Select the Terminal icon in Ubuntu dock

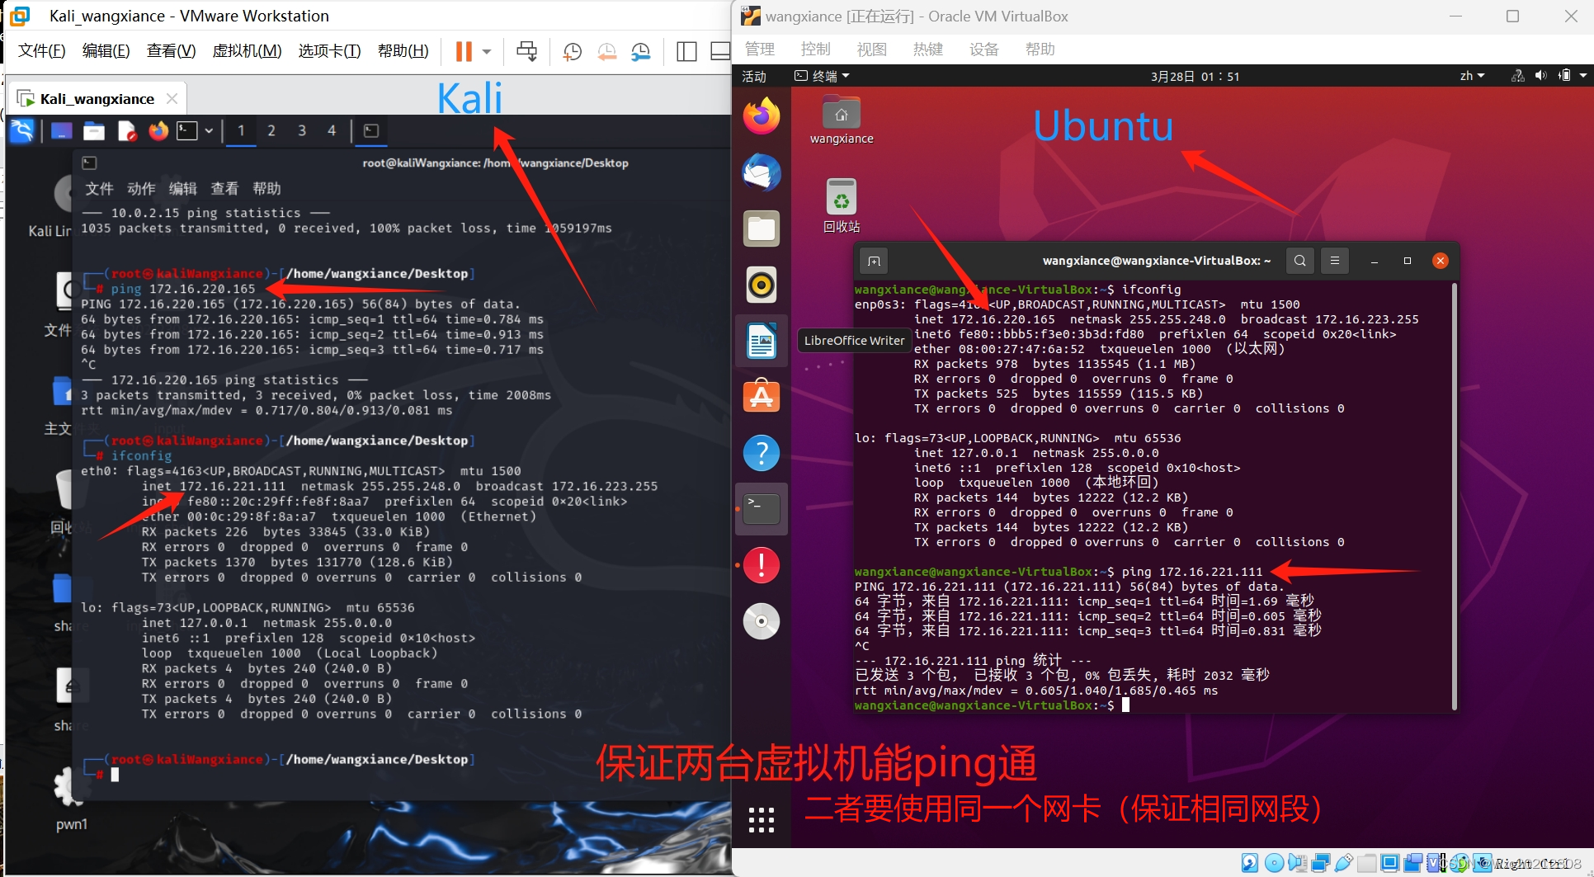[x=762, y=509]
